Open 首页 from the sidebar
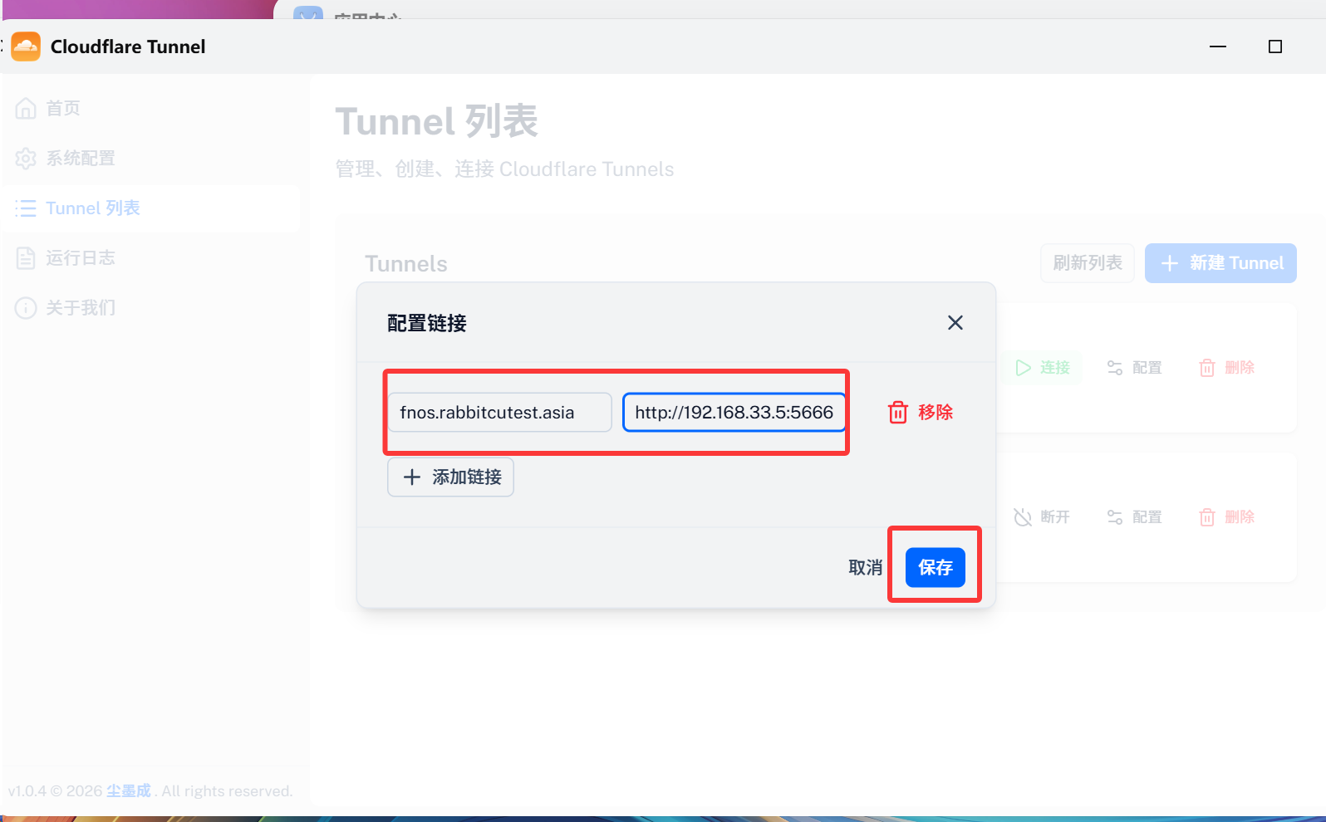1326x822 pixels. [62, 109]
